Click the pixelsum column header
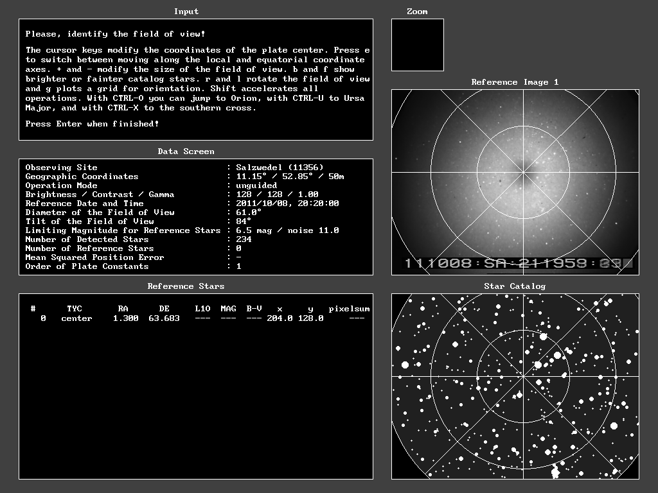This screenshot has width=658, height=493. pyautogui.click(x=349, y=309)
